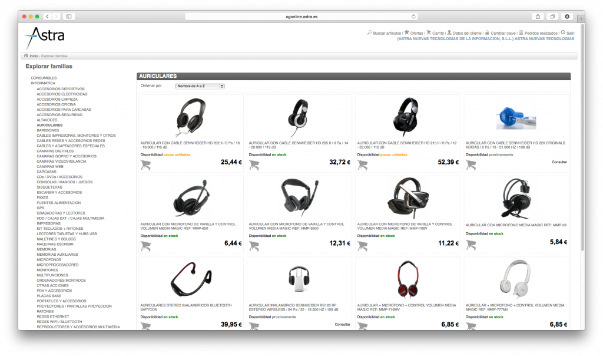This screenshot has height=356, width=603.
Task: Go back with Safari's back arrow
Action: click(x=47, y=17)
